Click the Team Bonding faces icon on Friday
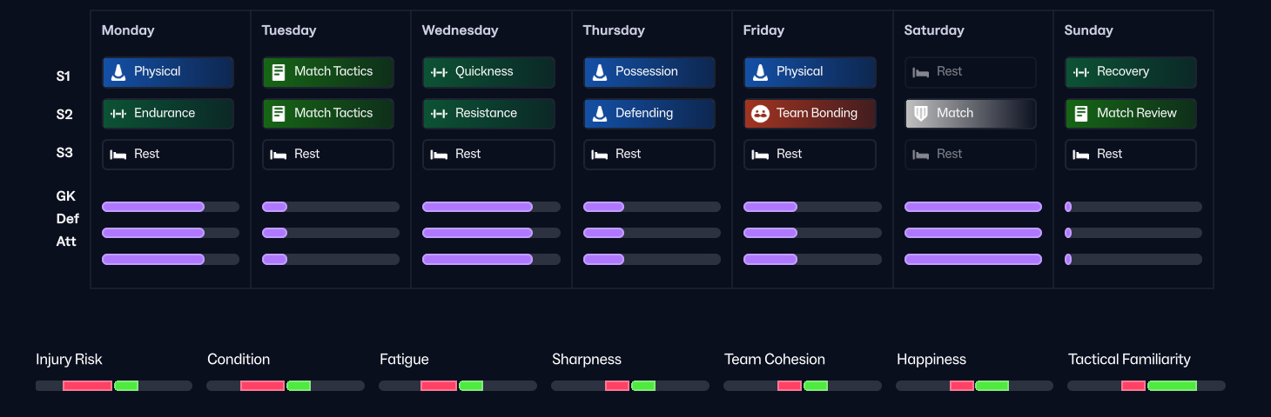The height and width of the screenshot is (417, 1271). [x=760, y=114]
